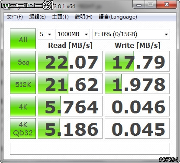Start the 4K benchmark test

tap(23, 106)
